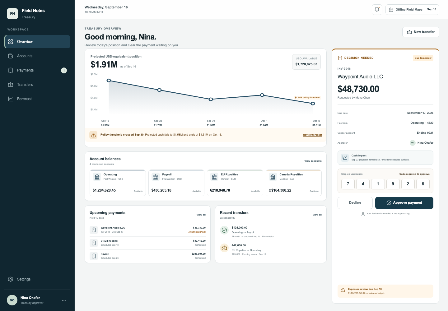Click View all in Upcoming payments

coord(201,215)
